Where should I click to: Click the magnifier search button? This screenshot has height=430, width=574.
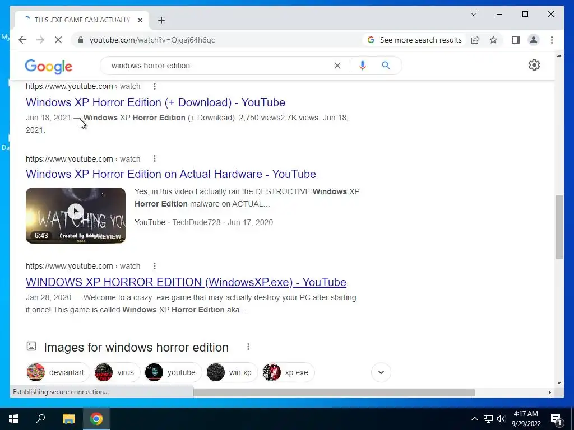pyautogui.click(x=386, y=66)
